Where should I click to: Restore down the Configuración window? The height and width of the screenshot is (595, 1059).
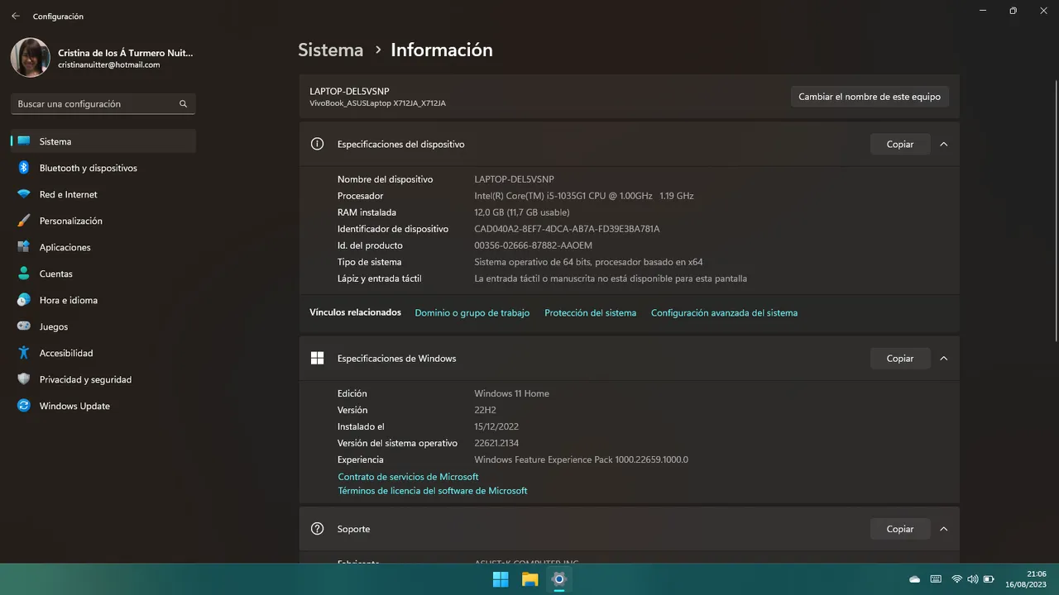coord(1013,11)
